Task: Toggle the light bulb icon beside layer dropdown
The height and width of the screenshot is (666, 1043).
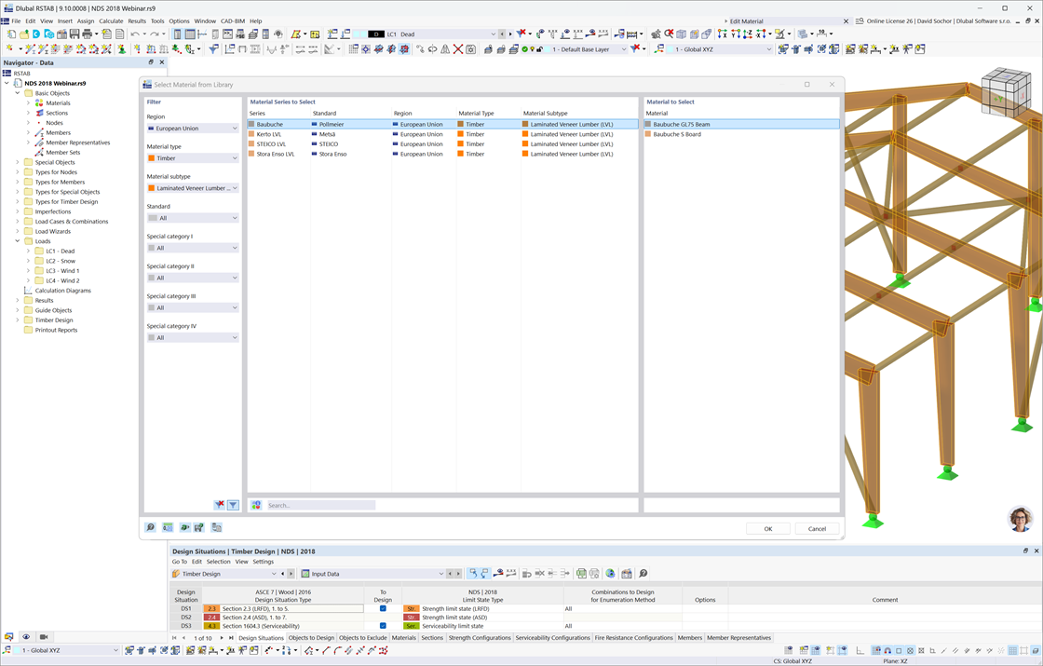Action: point(532,49)
